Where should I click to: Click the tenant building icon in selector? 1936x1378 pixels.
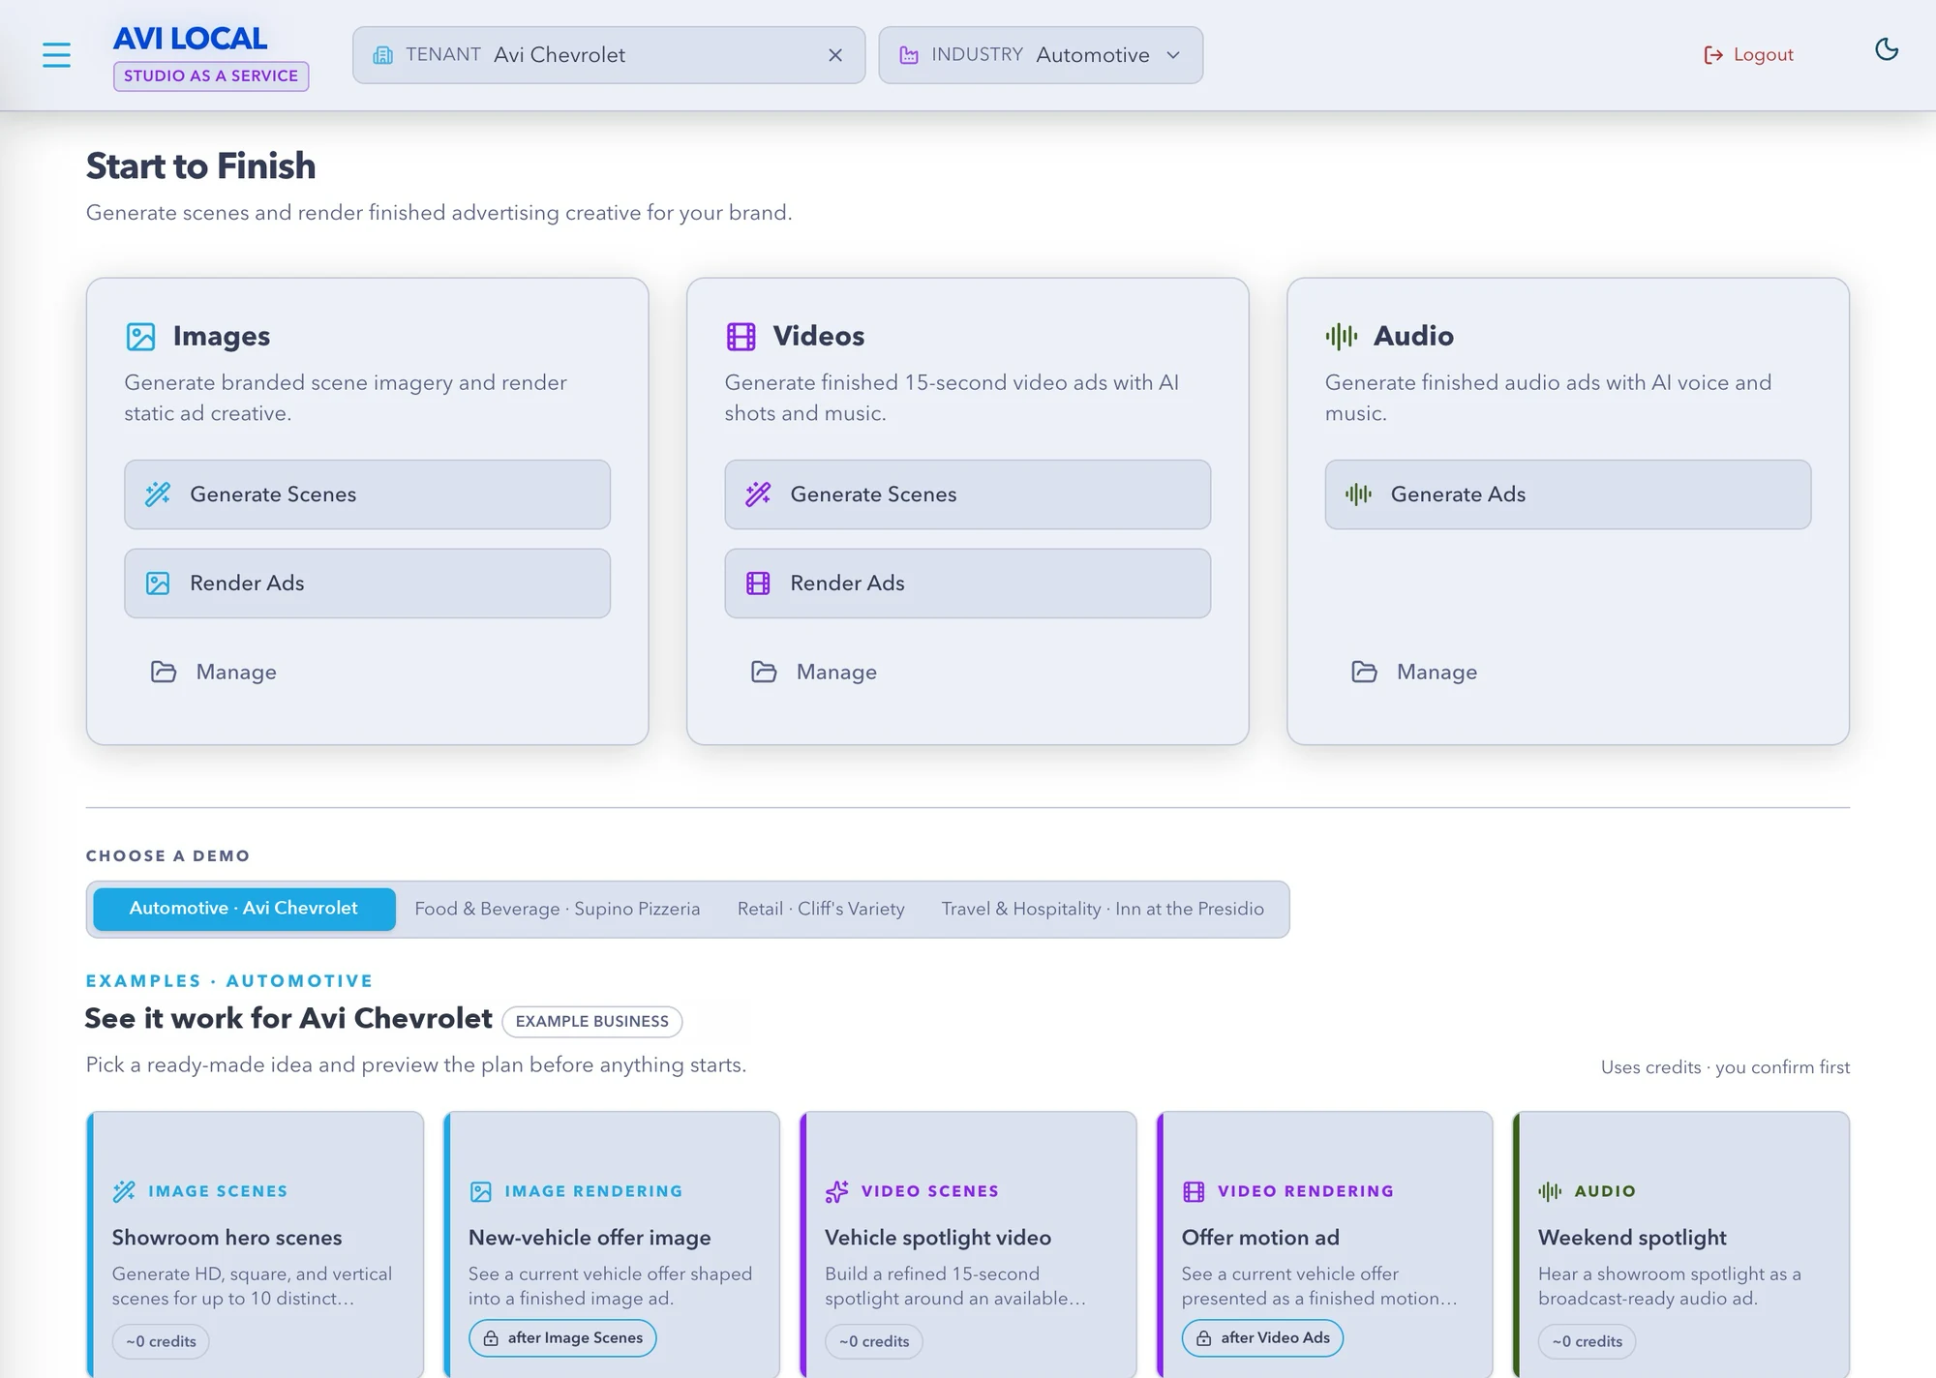(383, 55)
